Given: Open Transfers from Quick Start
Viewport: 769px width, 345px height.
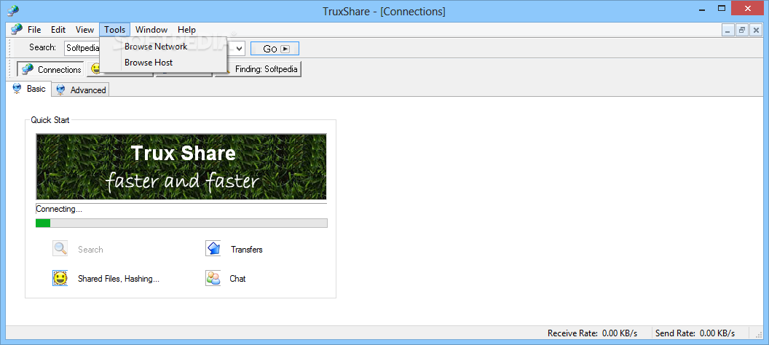Looking at the screenshot, I should 247,250.
